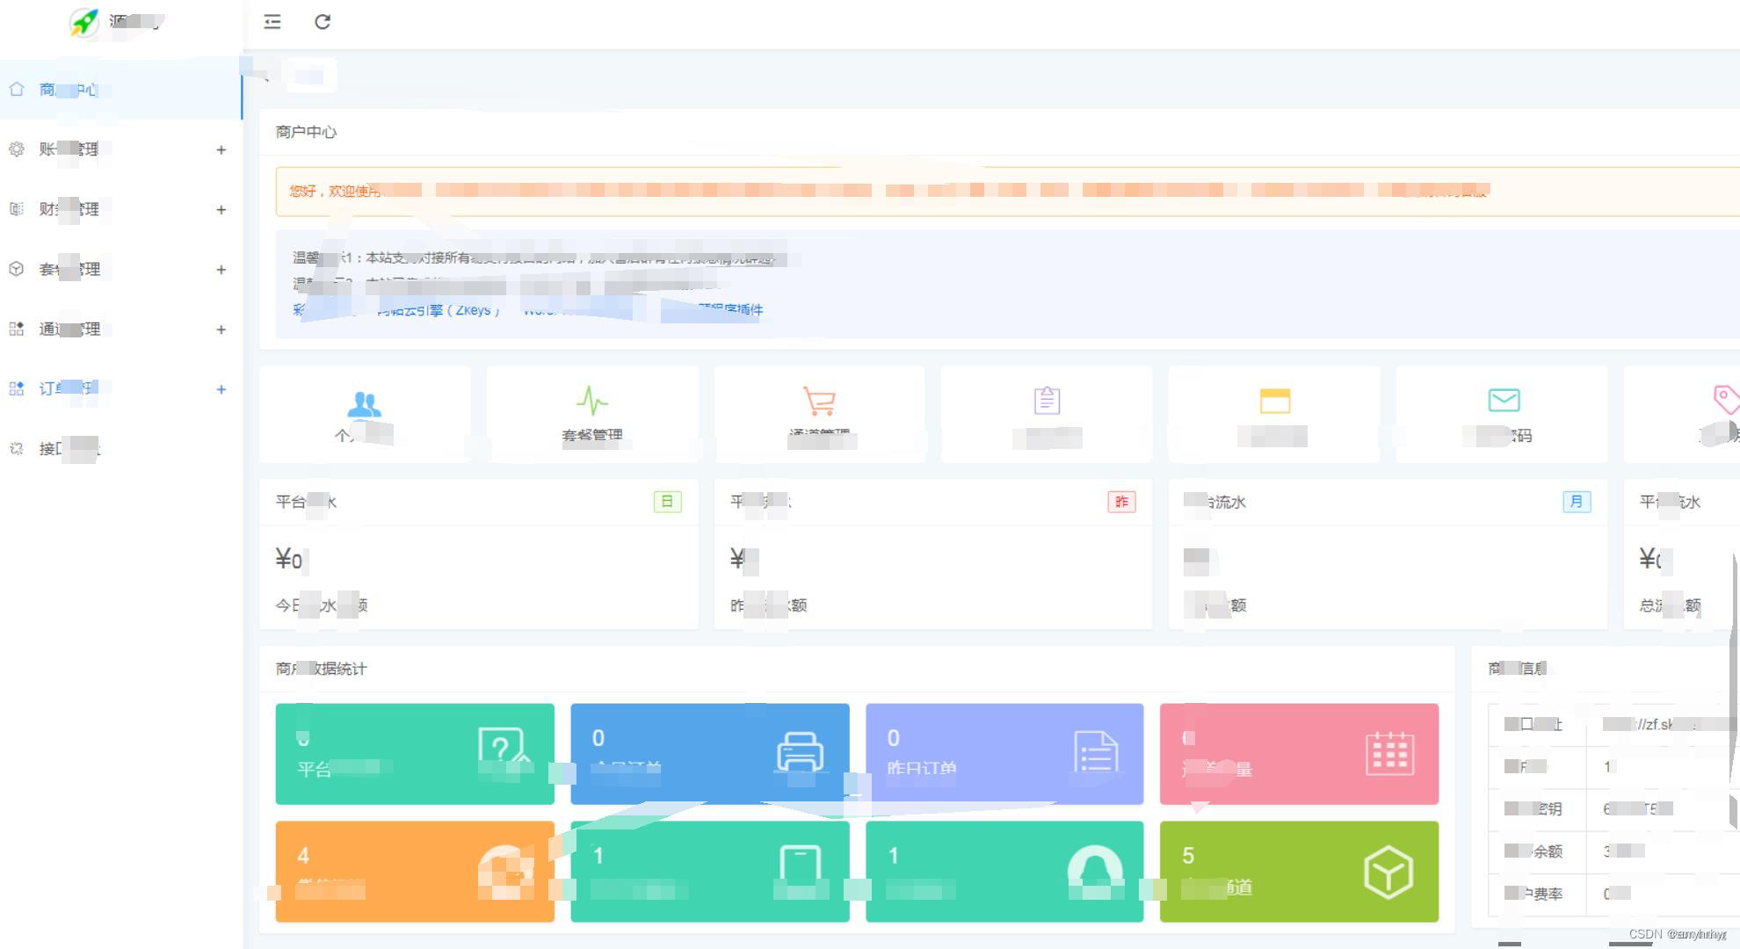Click the pink tag icon shortcut
The image size is (1740, 949).
[1725, 399]
